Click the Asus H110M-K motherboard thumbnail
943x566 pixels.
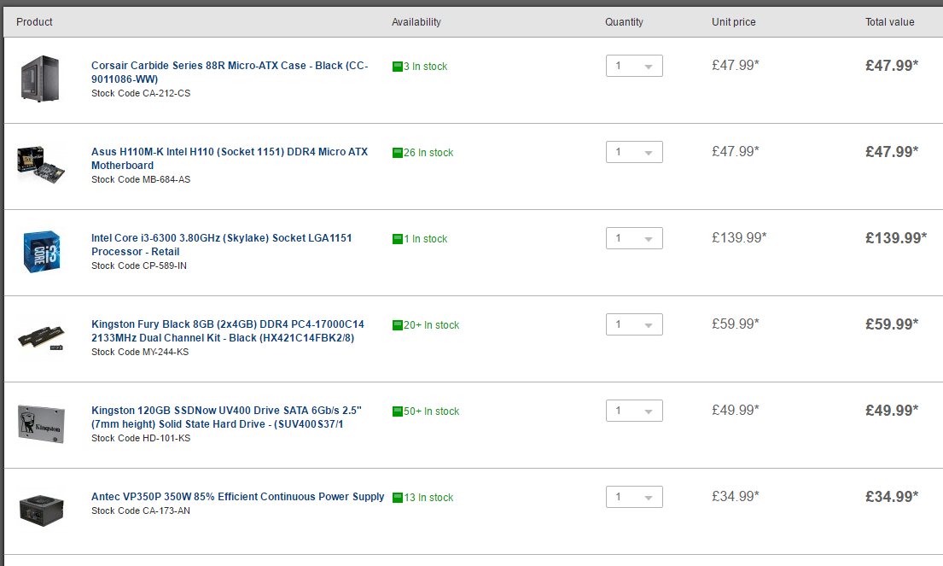point(40,164)
